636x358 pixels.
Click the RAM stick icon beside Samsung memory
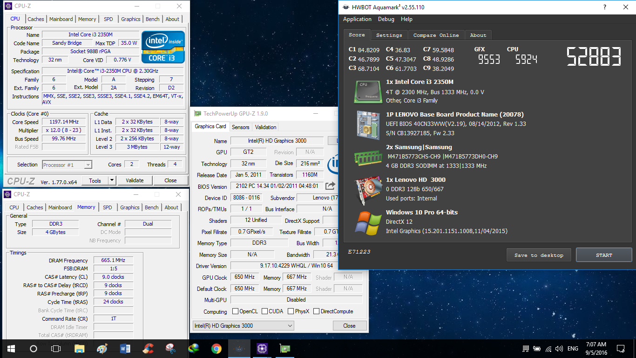367,157
